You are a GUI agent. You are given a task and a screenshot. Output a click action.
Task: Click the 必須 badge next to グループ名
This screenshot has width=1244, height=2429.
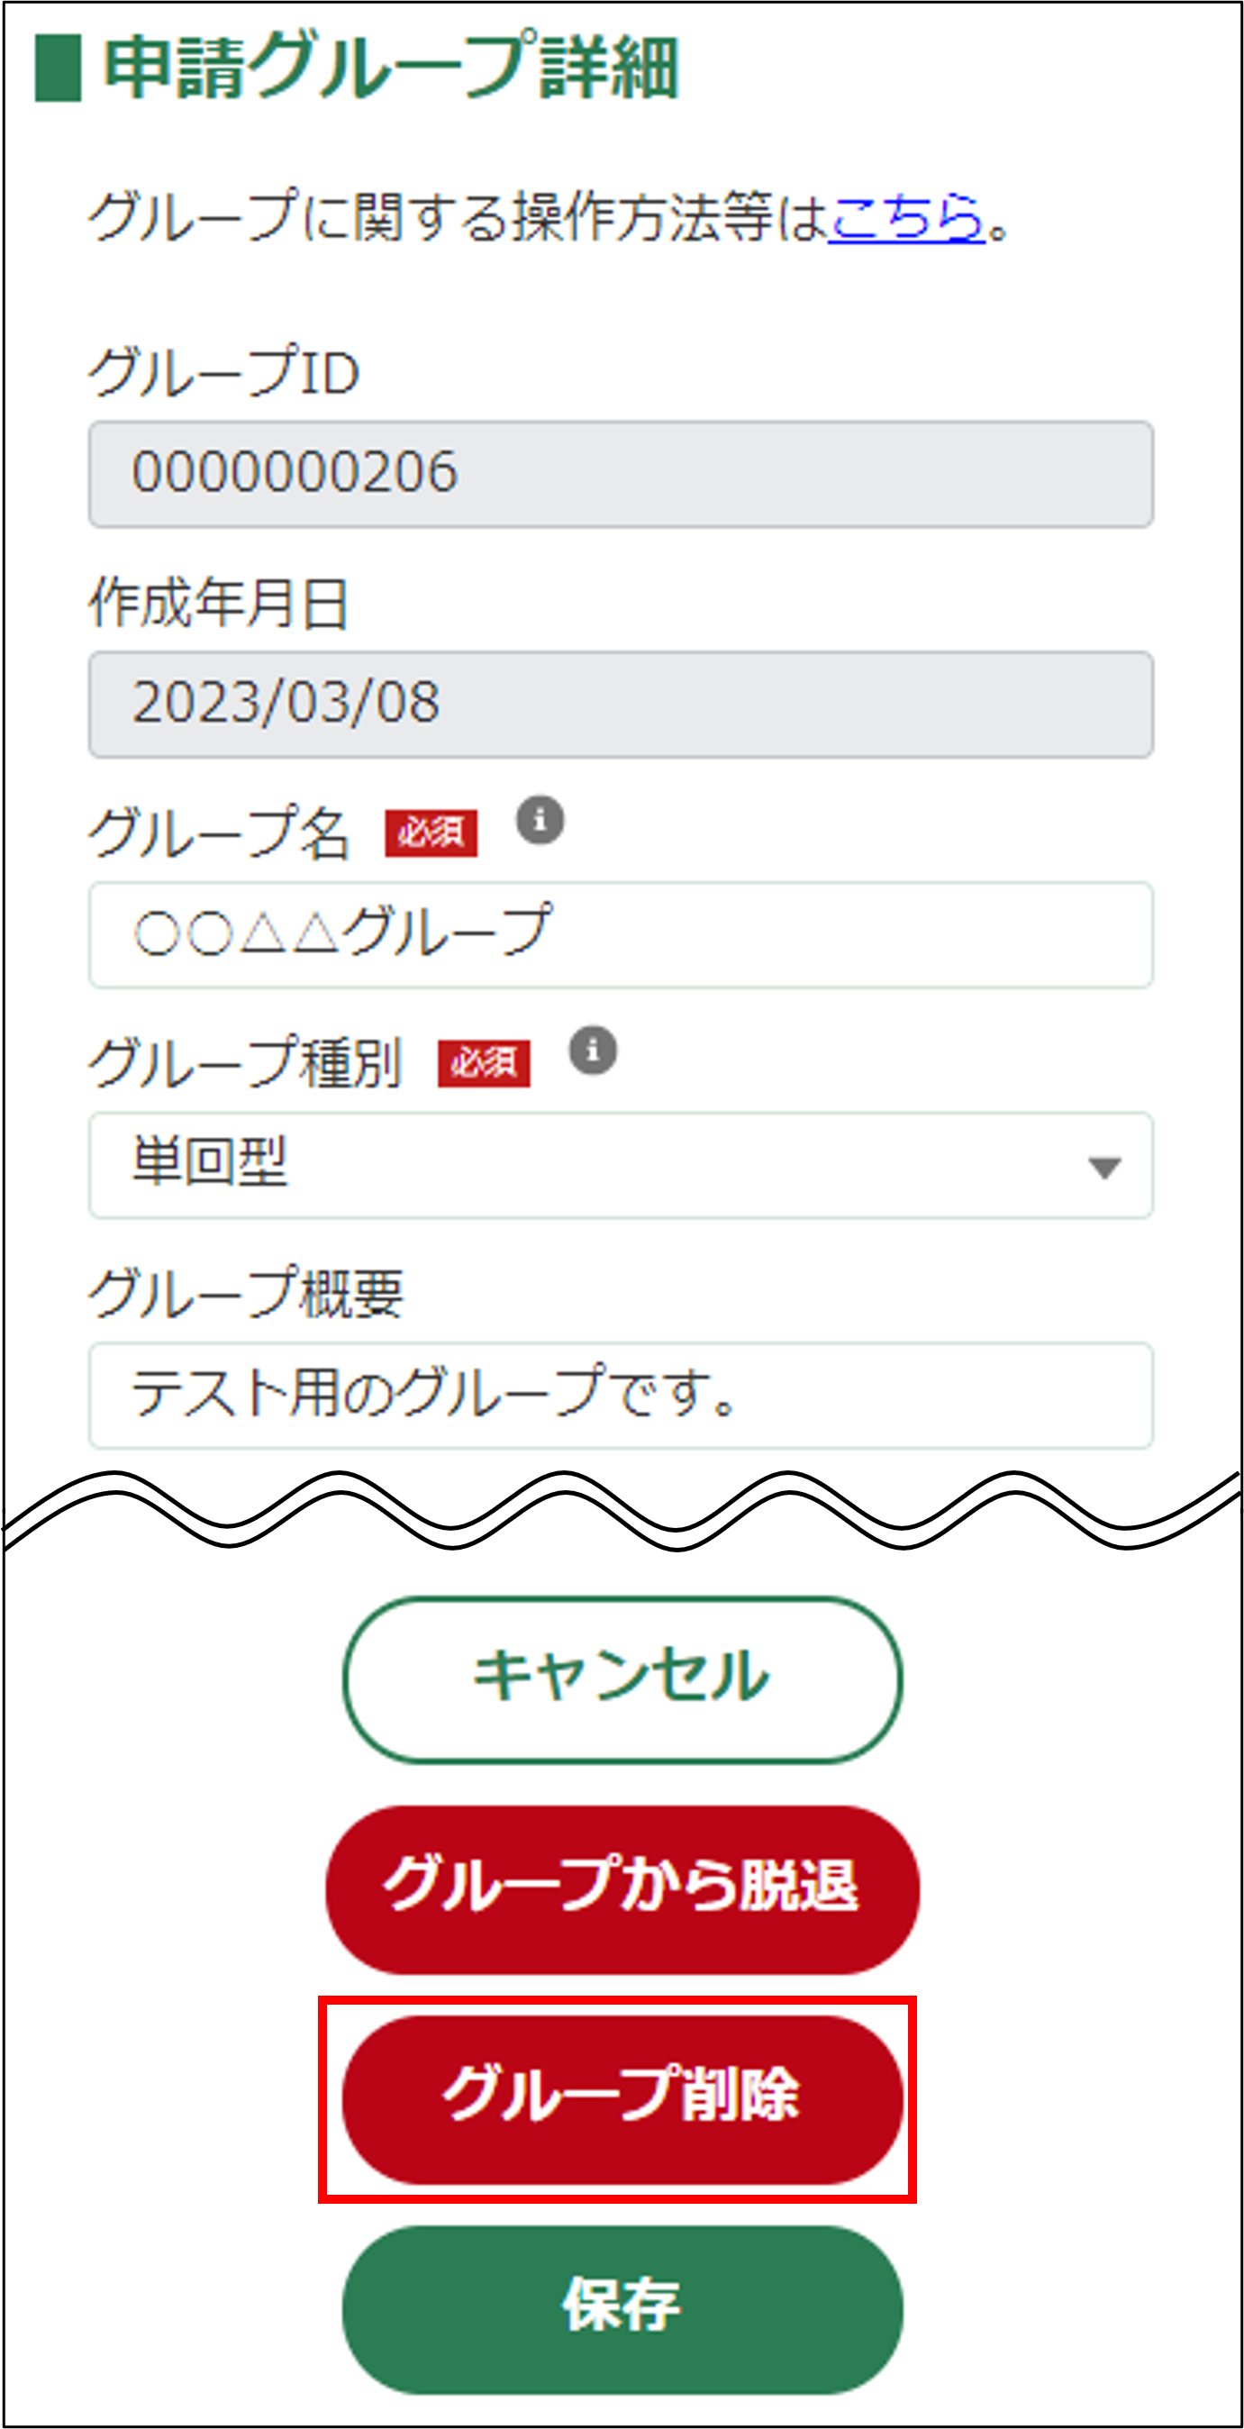tap(431, 833)
